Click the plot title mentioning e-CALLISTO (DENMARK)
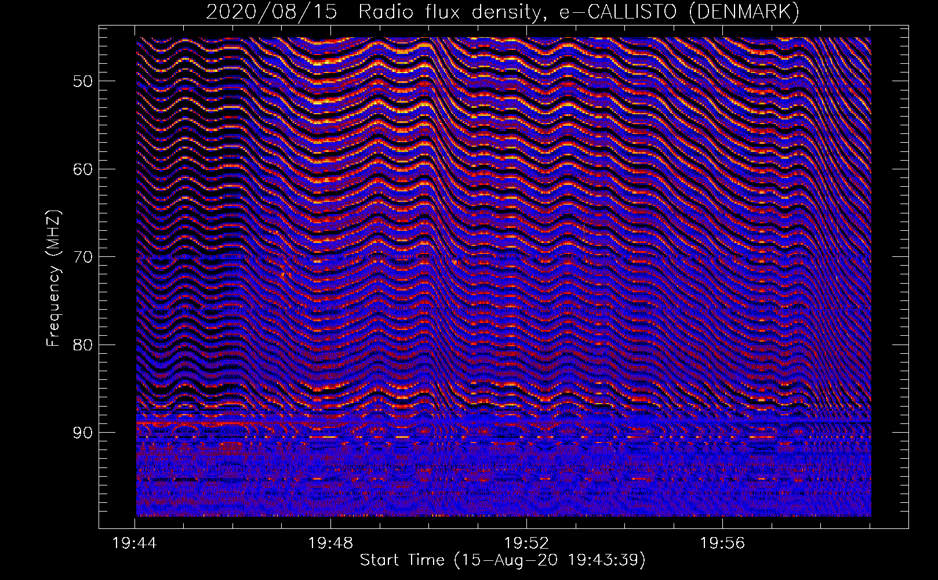 (x=503, y=12)
